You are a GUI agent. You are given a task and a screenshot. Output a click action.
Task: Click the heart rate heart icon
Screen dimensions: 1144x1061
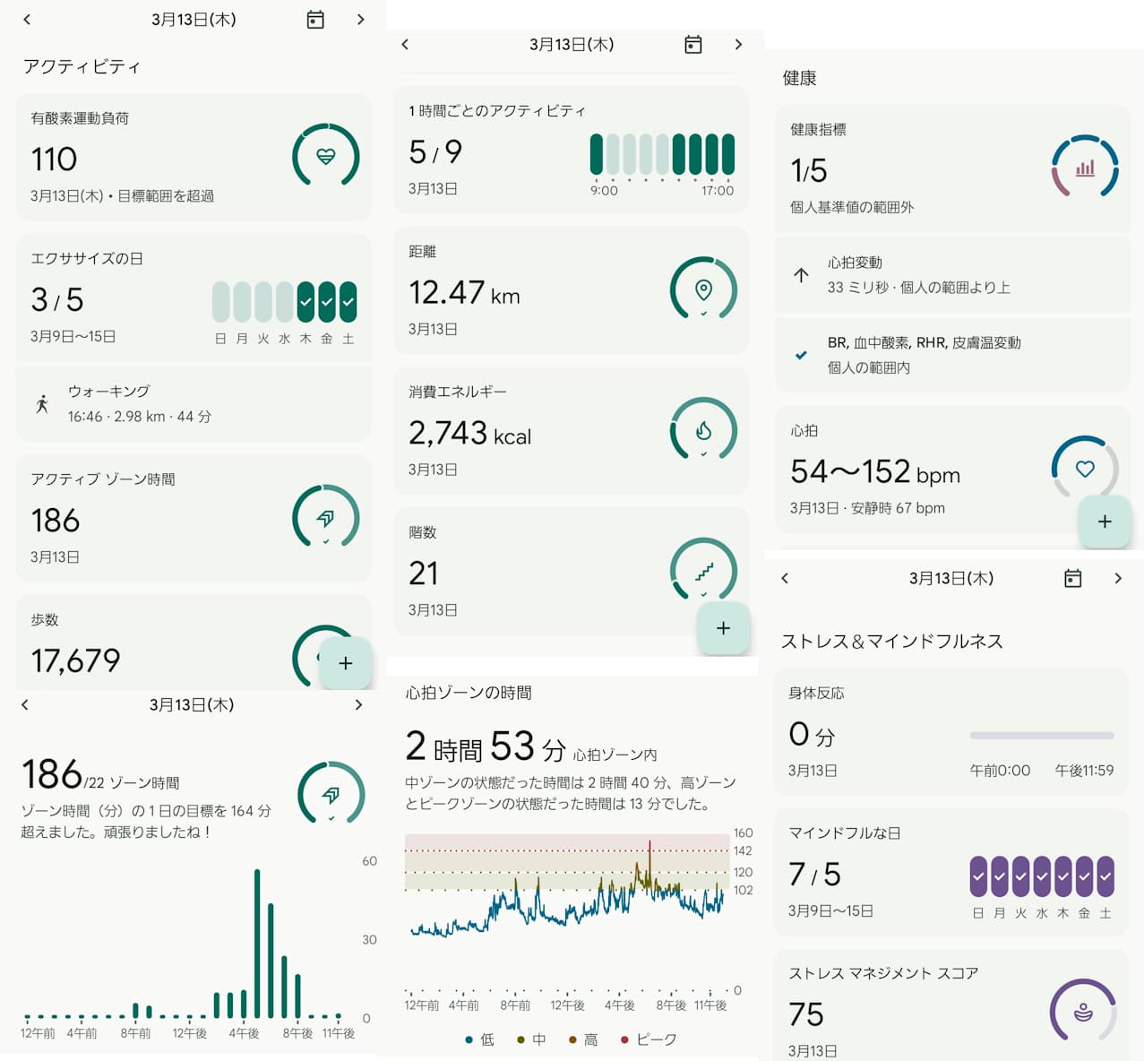[1084, 470]
